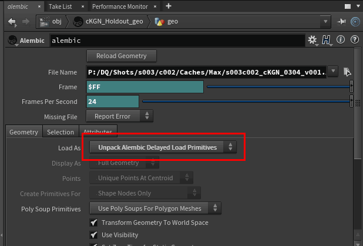Open the Selection parameter tab
The height and width of the screenshot is (246, 363).
[x=60, y=132]
